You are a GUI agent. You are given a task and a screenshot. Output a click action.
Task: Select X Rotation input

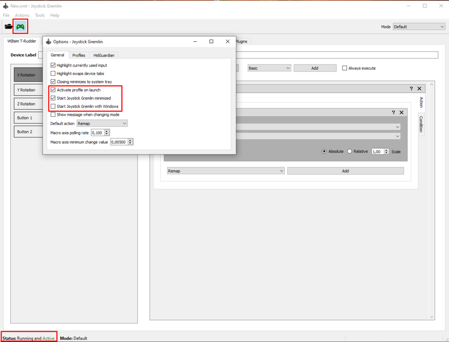tap(28, 75)
